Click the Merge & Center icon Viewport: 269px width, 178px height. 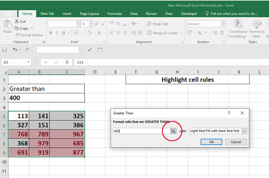149,33
